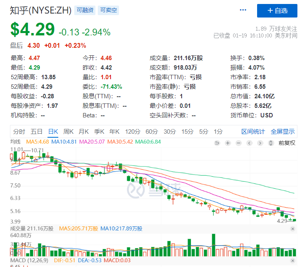Click the MA30:5.42 legend label
The width and height of the screenshot is (303, 267).
[x=120, y=142]
